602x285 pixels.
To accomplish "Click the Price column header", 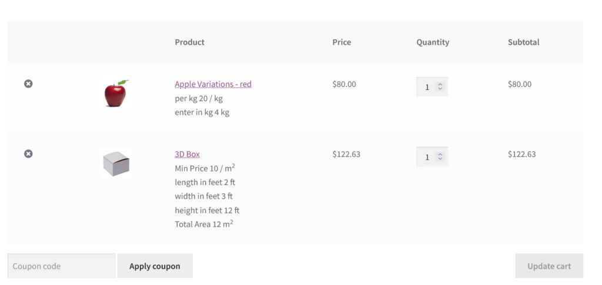I will point(342,42).
